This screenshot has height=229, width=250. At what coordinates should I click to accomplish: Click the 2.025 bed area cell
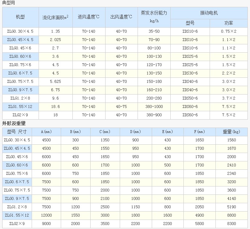pos(55,40)
